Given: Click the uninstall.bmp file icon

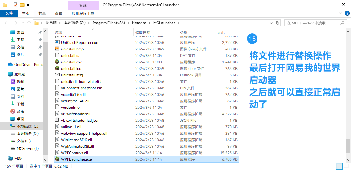Looking at the screenshot, I should pos(57,49).
